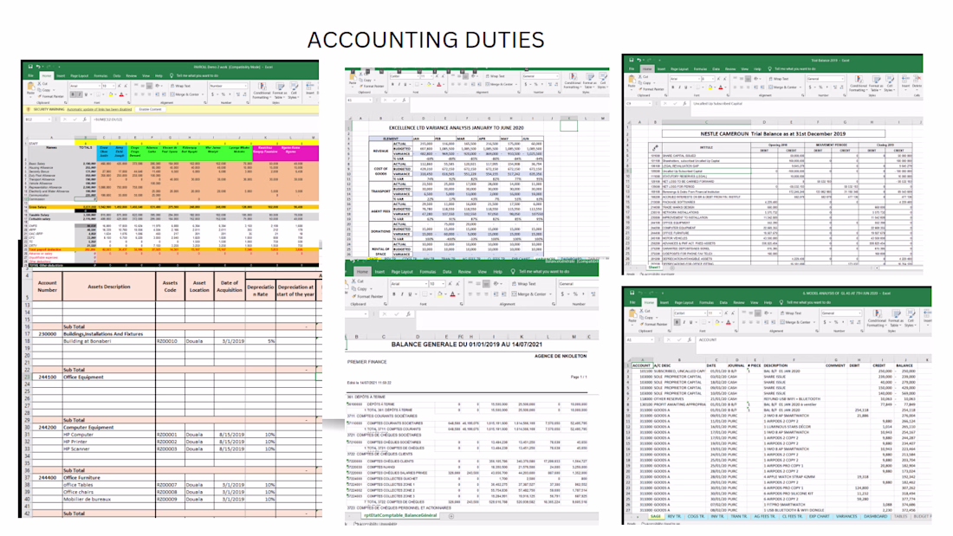
Task: Open File tab in the PAYROLL window
Action: pos(30,76)
